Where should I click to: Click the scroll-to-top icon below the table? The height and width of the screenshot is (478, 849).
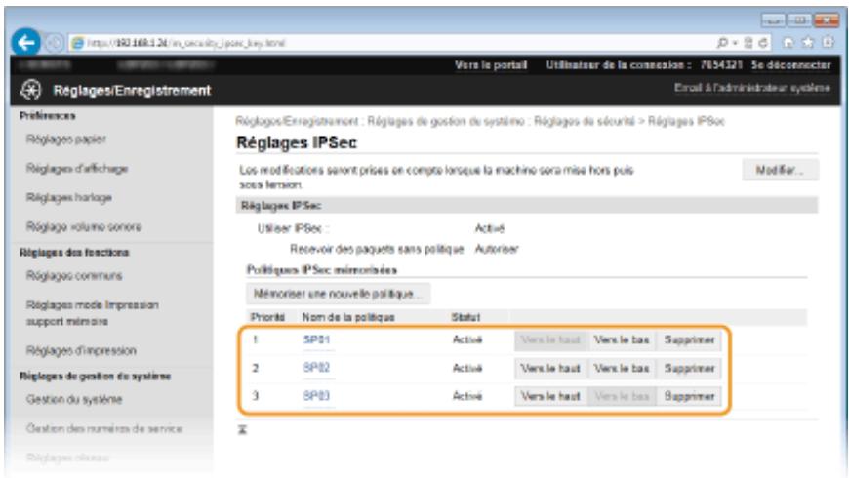[x=243, y=430]
